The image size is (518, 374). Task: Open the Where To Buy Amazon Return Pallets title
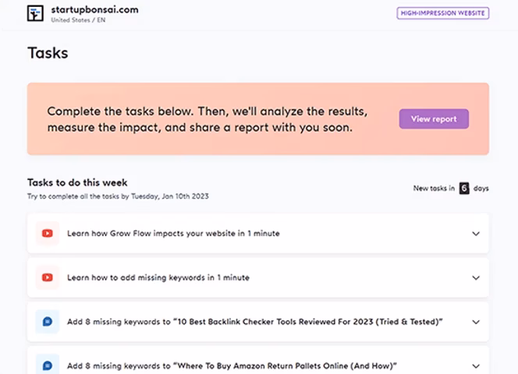pos(232,365)
